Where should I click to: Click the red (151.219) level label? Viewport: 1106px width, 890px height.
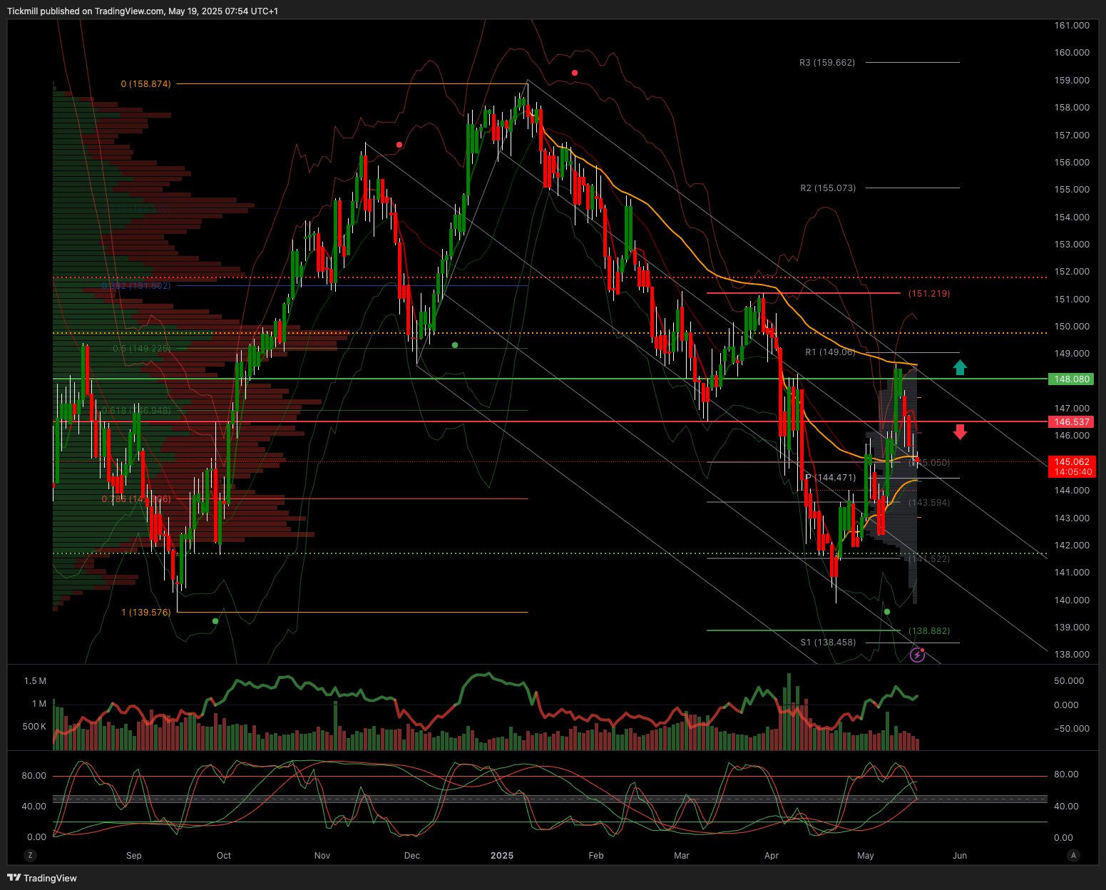pyautogui.click(x=929, y=294)
